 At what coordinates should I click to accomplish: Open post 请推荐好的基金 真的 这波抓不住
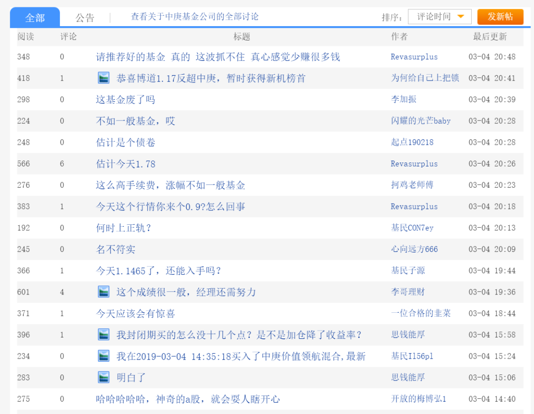pyautogui.click(x=218, y=57)
